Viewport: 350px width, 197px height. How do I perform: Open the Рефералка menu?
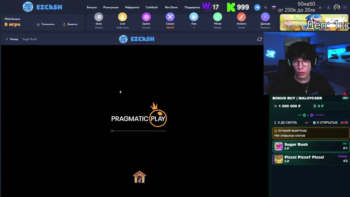[132, 7]
